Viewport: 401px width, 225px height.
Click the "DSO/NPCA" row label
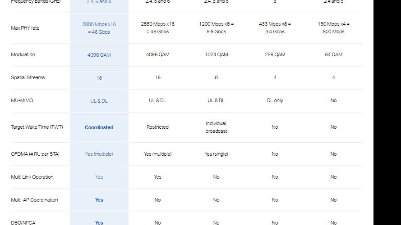coord(24,223)
